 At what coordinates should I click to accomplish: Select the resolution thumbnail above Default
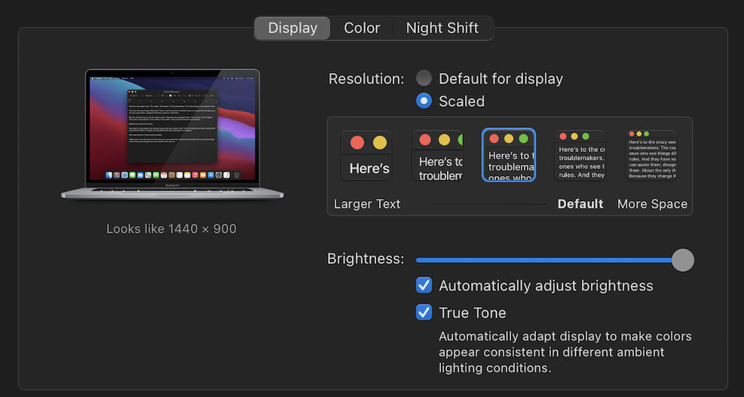pos(580,155)
